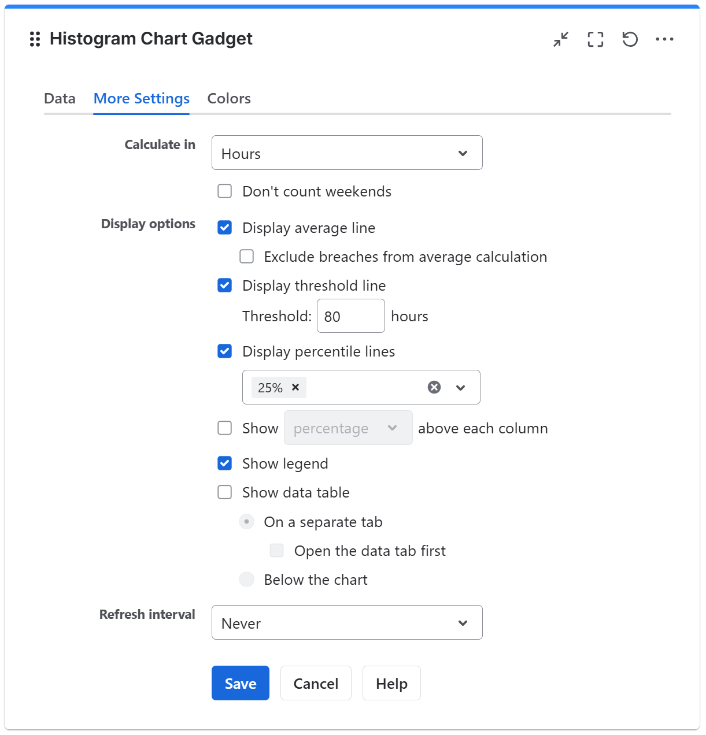Expand the percentile lines dropdown arrow
Viewport: 706px width, 735px height.
click(461, 387)
